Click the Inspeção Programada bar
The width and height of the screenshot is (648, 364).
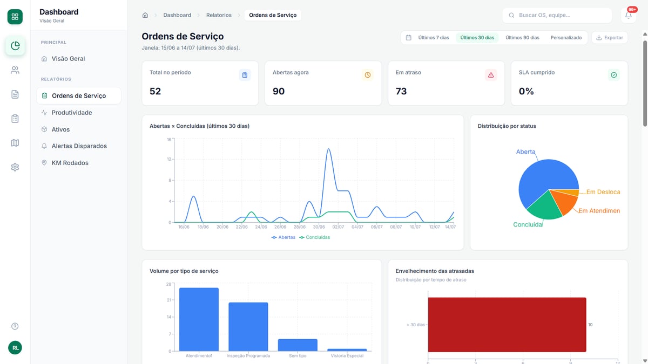click(248, 327)
